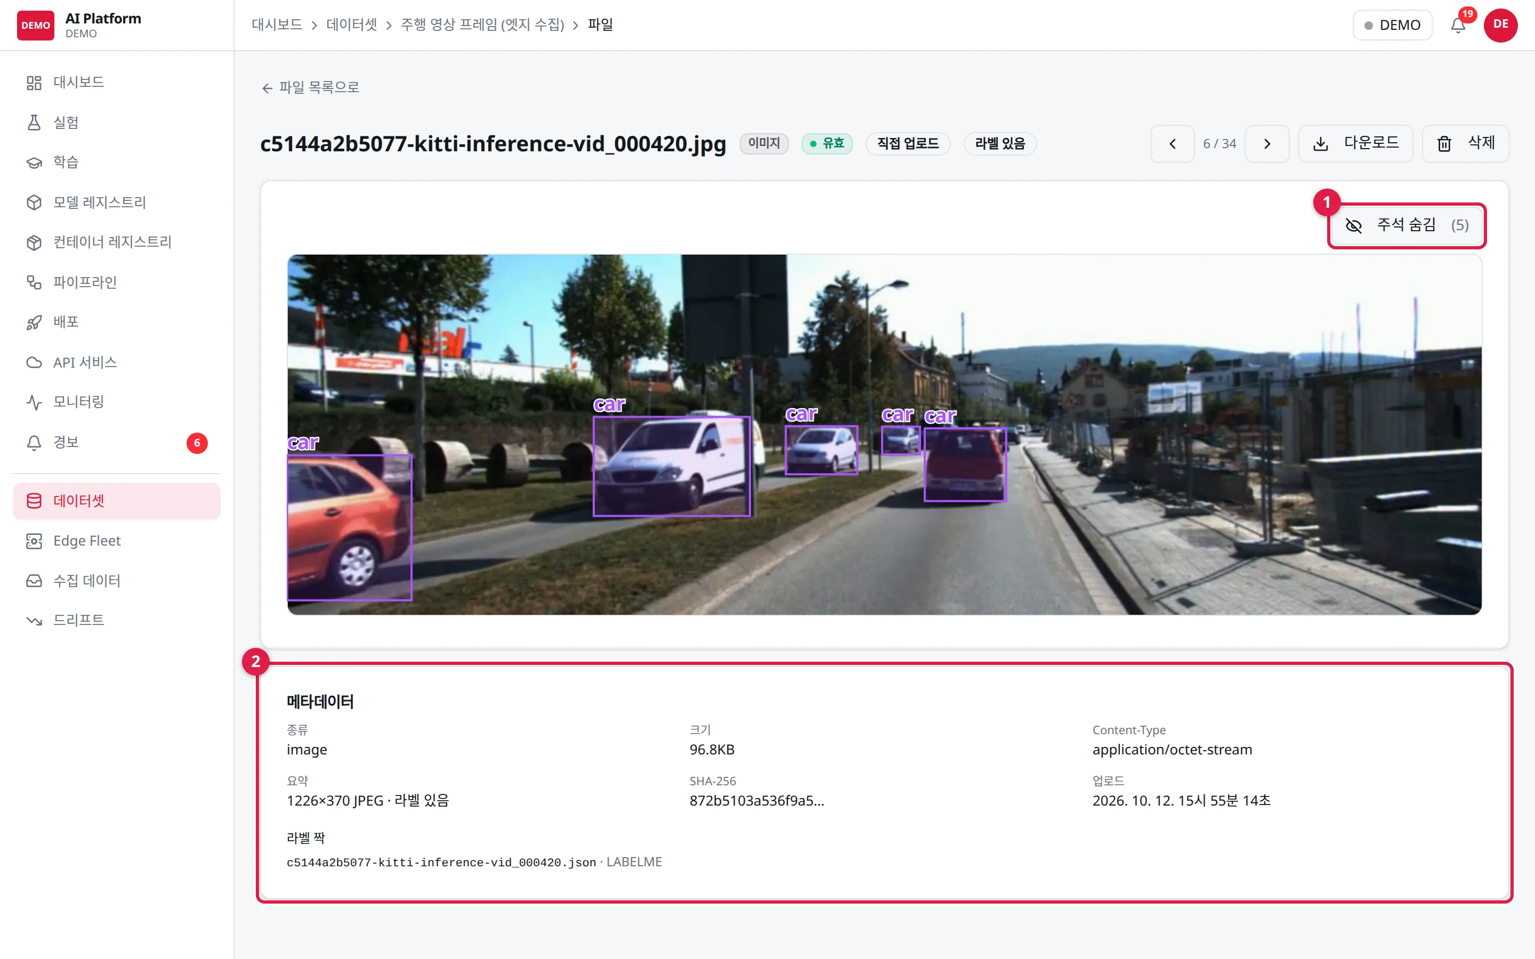Image resolution: width=1535 pixels, height=959 pixels.
Task: Click the 수집 데이터 inbox icon
Action: [34, 581]
